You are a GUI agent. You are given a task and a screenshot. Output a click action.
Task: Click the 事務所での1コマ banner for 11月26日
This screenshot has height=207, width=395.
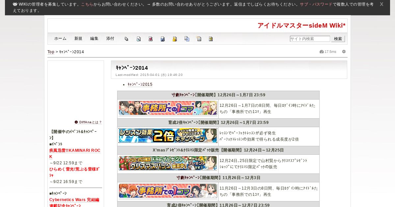[168, 191]
